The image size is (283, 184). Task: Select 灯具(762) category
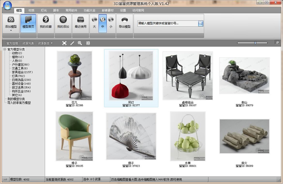pos(19,76)
